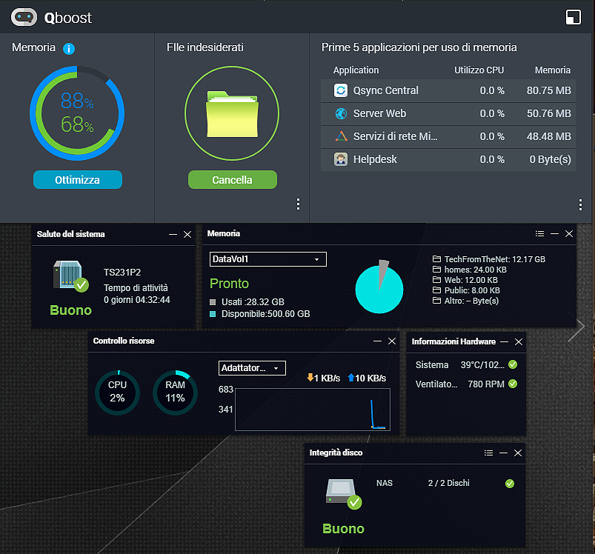Click the Qboost robot logo icon

[x=24, y=16]
